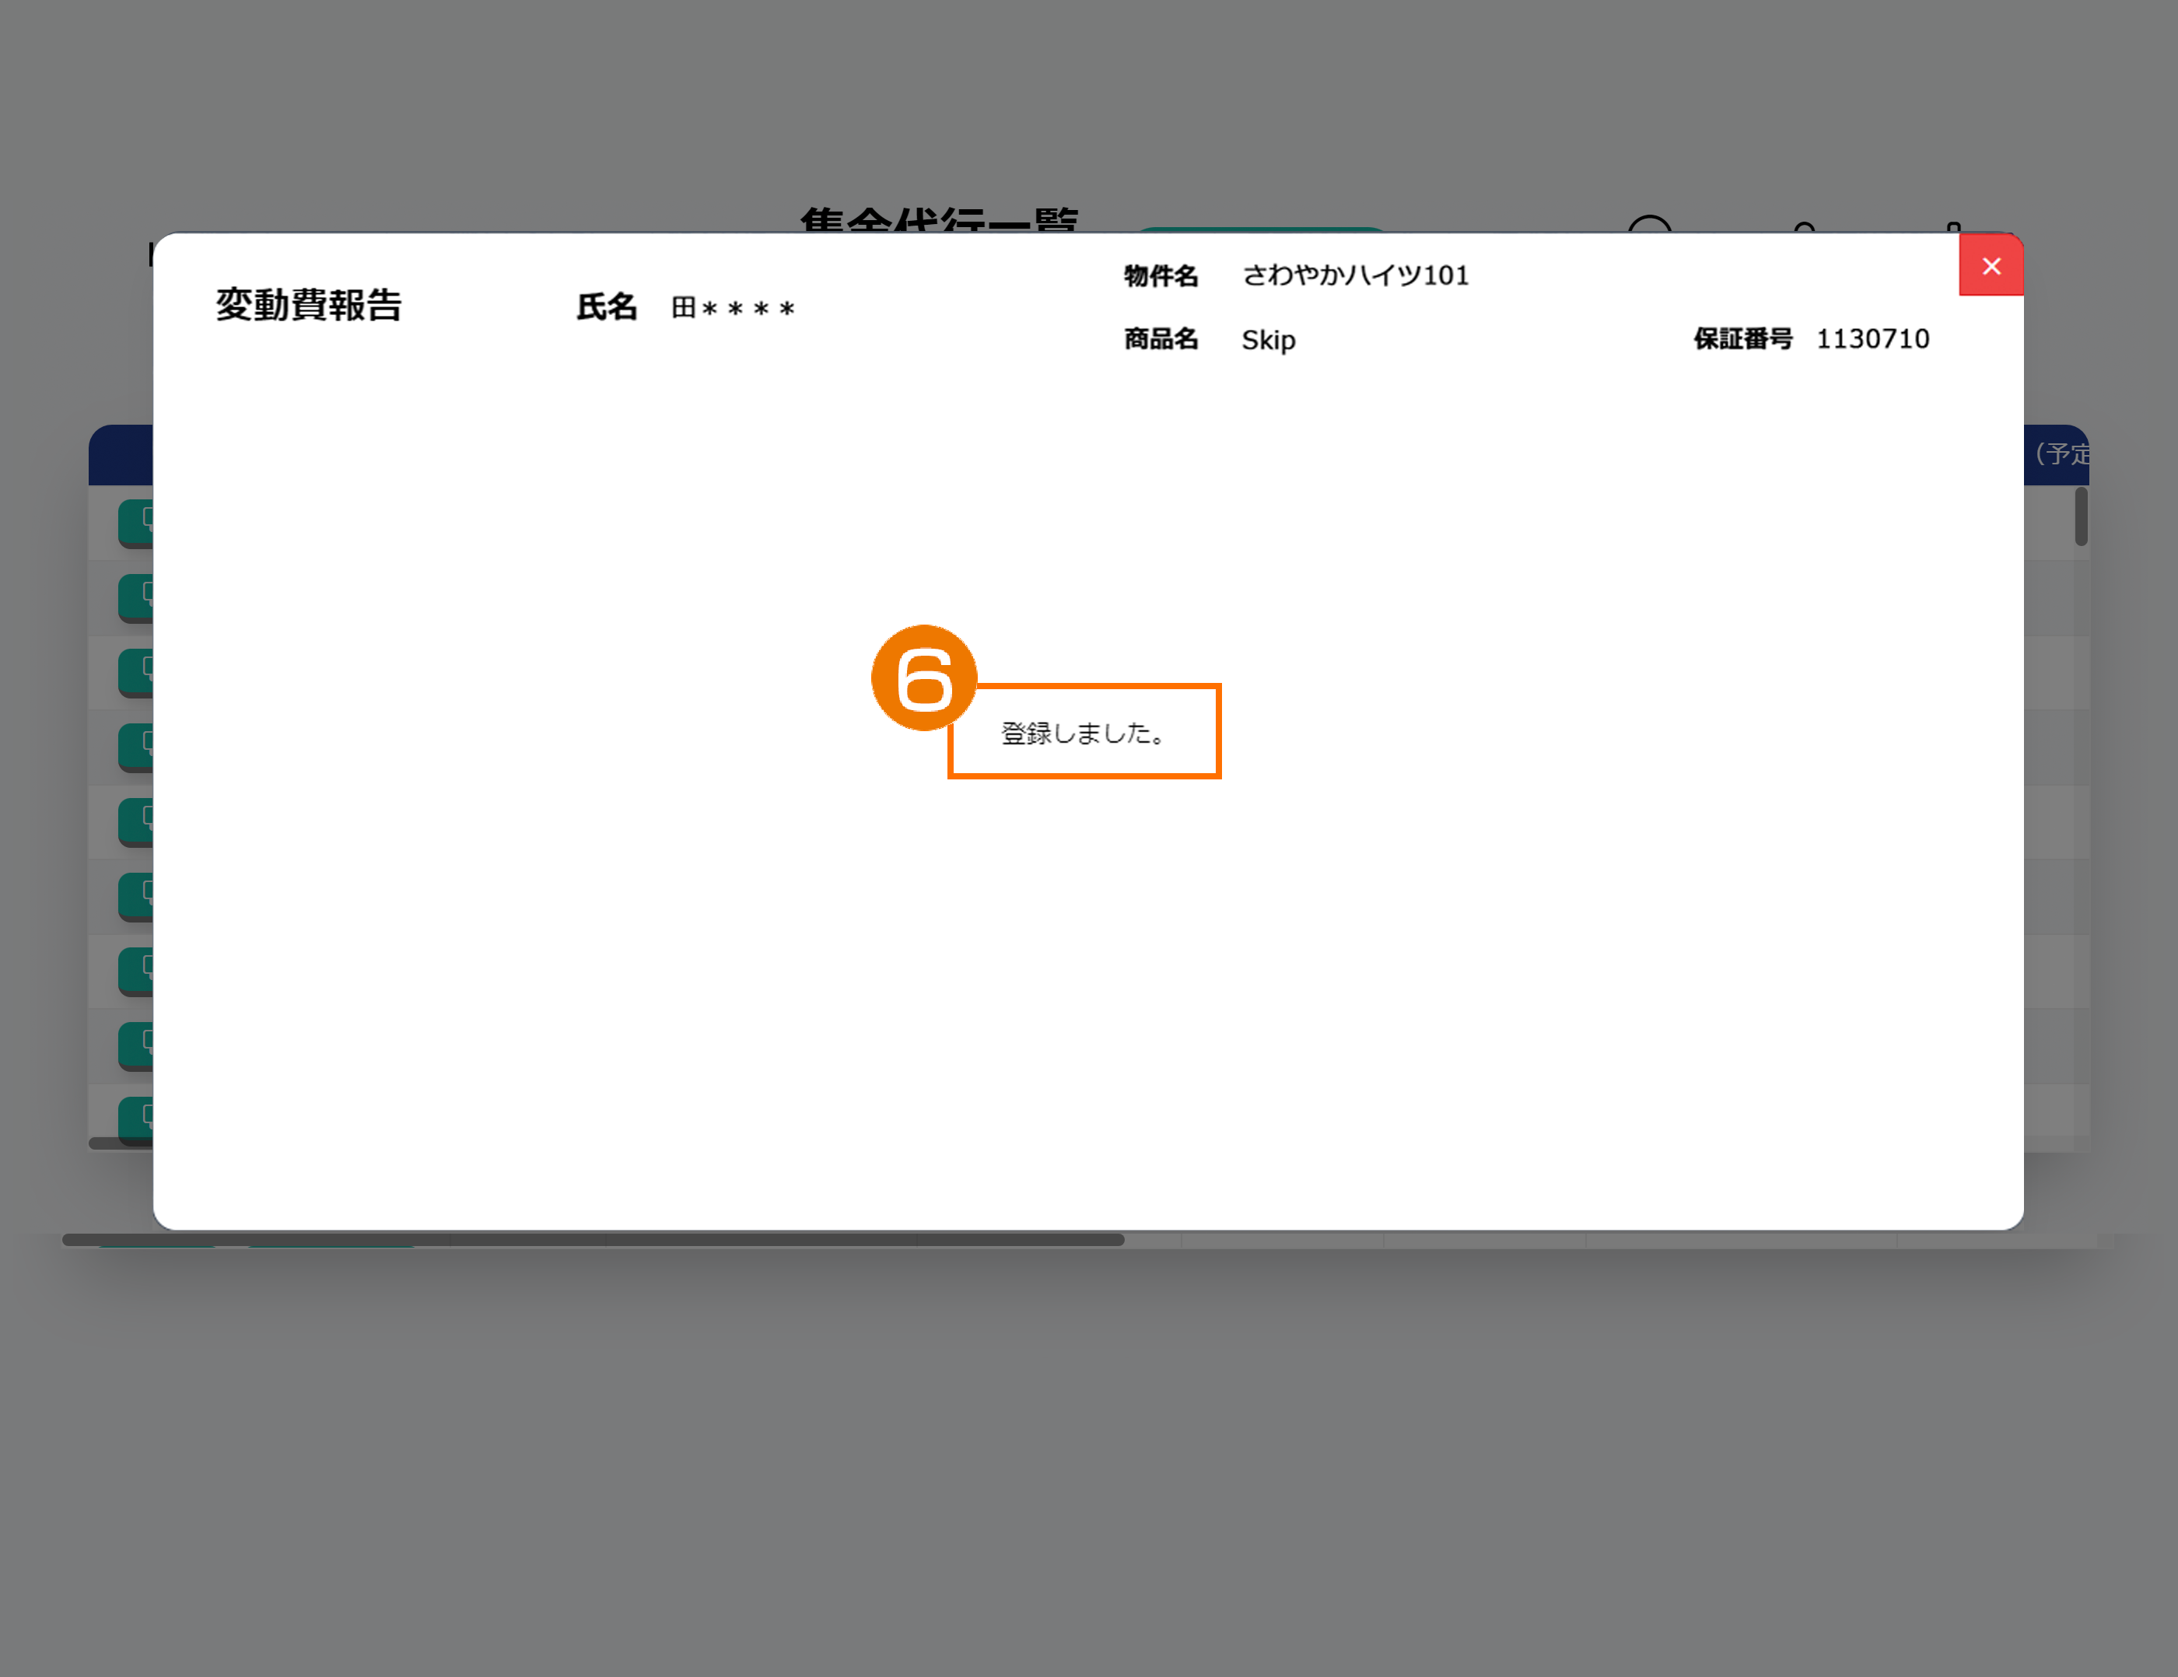The image size is (2178, 1677).
Task: Click ninth row's green comment icon
Action: pyautogui.click(x=137, y=1119)
